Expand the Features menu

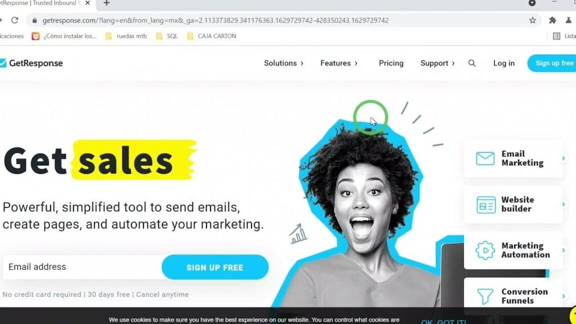coord(339,63)
